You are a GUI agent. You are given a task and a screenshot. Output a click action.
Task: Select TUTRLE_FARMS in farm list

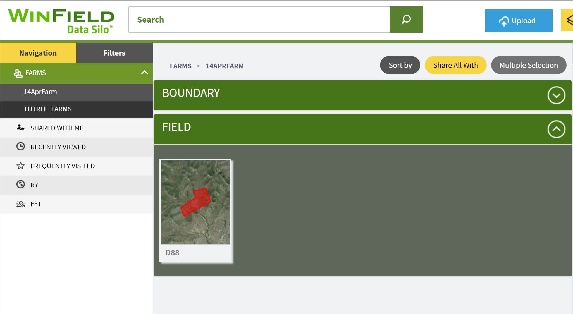tap(48, 109)
